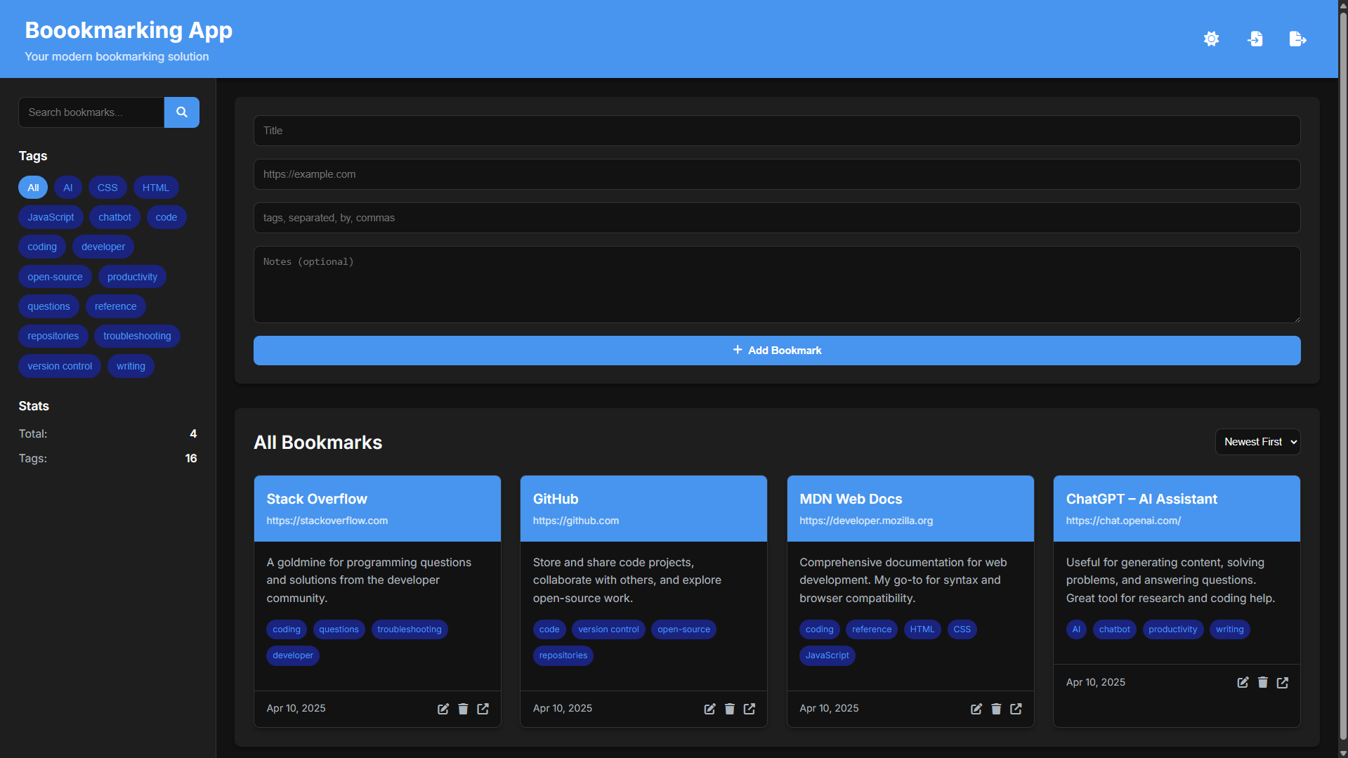Image resolution: width=1348 pixels, height=758 pixels.
Task: Click the Boookmarking App header title
Action: [129, 30]
